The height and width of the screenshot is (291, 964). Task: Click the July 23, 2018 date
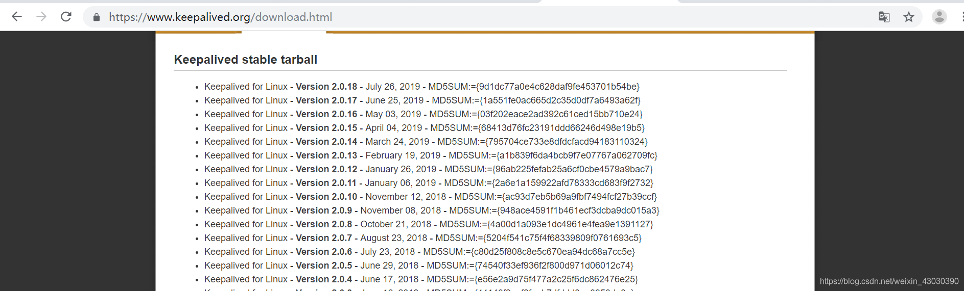(x=387, y=252)
